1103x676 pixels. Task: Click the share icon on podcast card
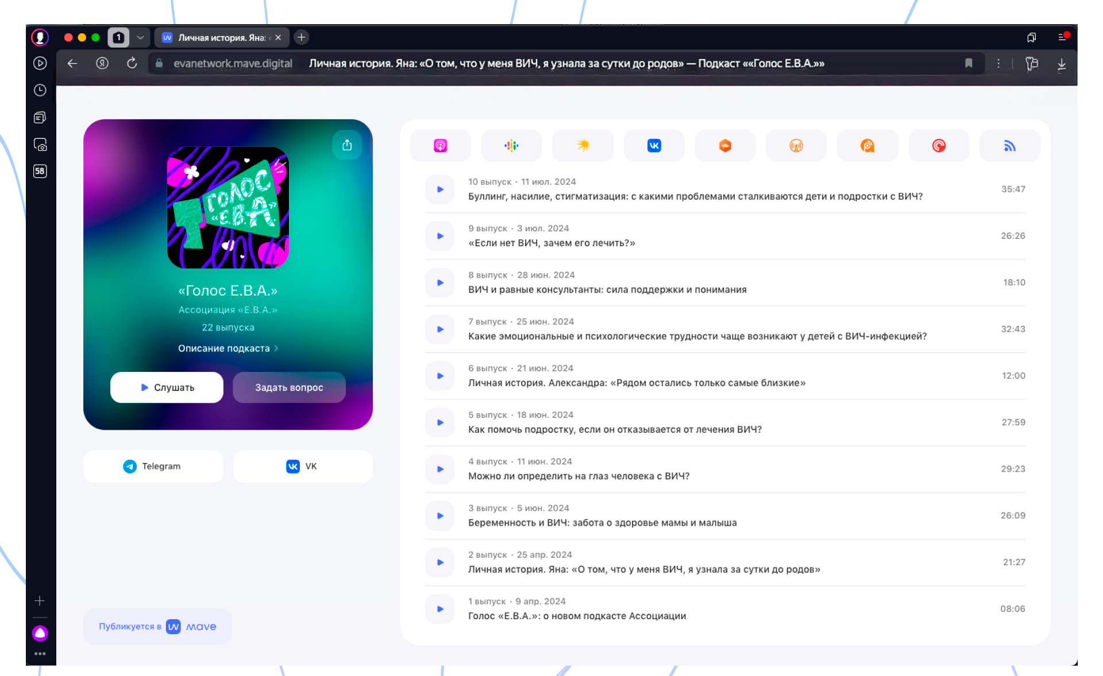[347, 145]
